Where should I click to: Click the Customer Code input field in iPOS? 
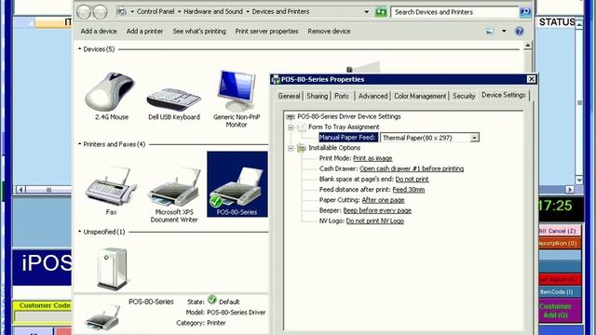tap(43, 316)
